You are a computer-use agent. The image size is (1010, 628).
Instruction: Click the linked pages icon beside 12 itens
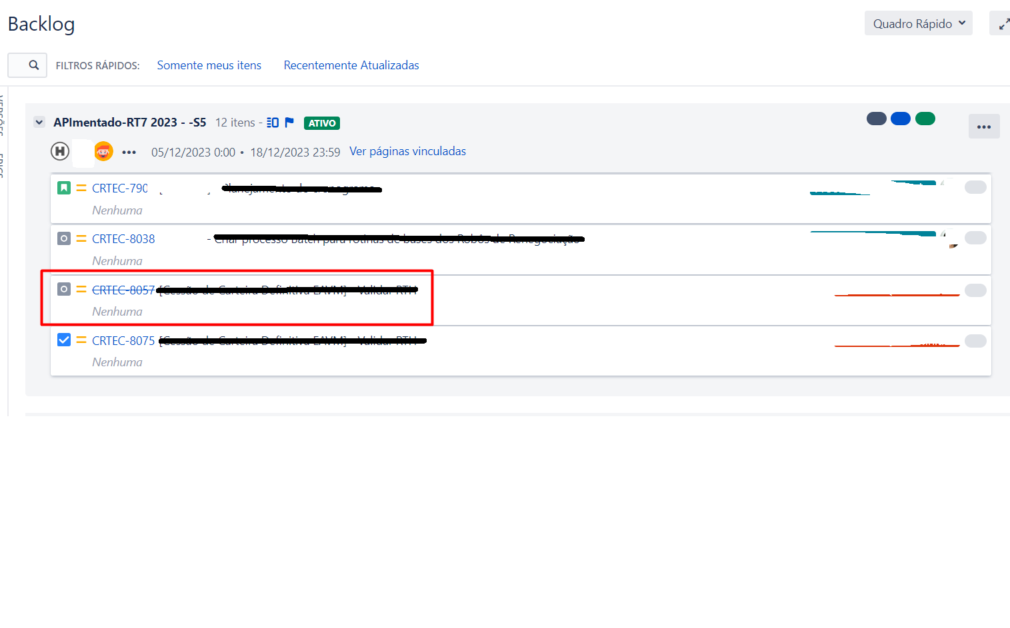pos(273,123)
